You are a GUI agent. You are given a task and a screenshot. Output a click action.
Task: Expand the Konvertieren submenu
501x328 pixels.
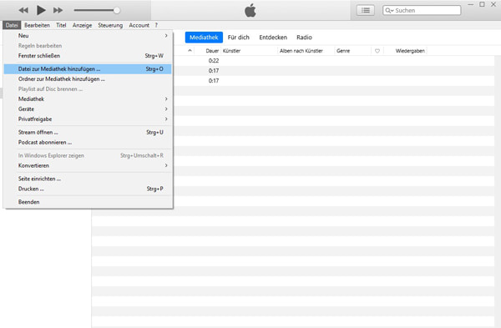pyautogui.click(x=88, y=166)
